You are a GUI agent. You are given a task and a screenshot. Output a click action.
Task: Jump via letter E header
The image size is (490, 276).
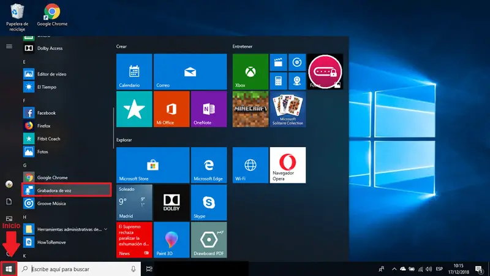(x=24, y=62)
